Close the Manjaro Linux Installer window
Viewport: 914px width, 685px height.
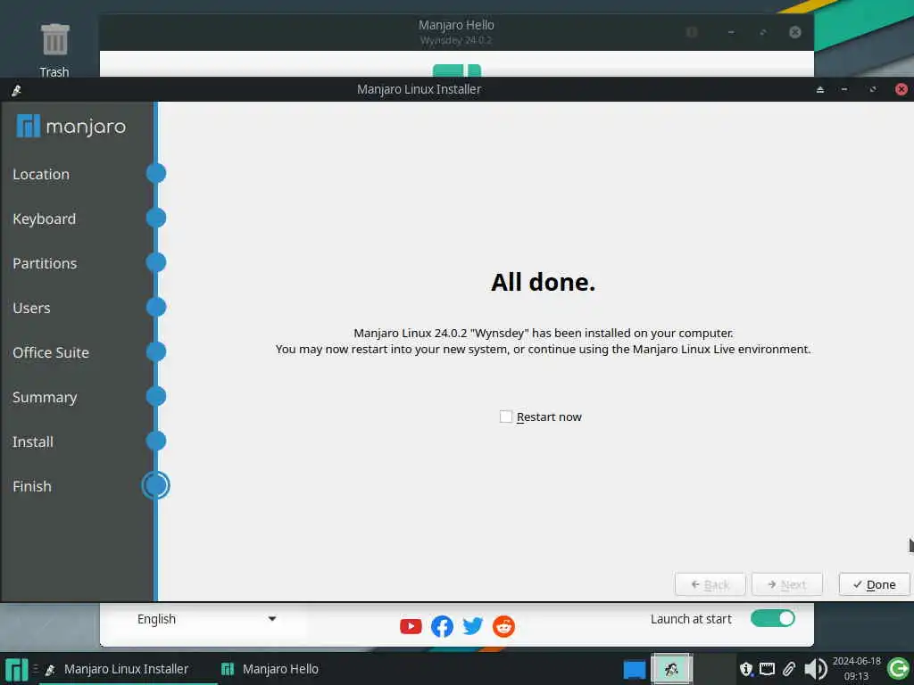[902, 89]
